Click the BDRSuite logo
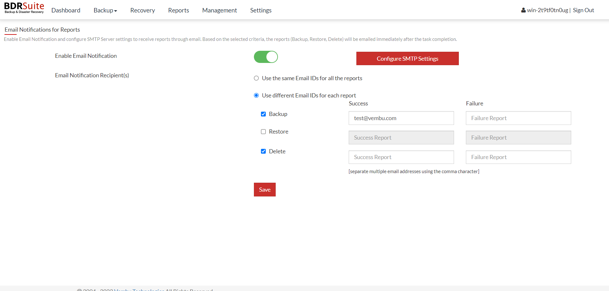609x291 pixels. [x=24, y=8]
